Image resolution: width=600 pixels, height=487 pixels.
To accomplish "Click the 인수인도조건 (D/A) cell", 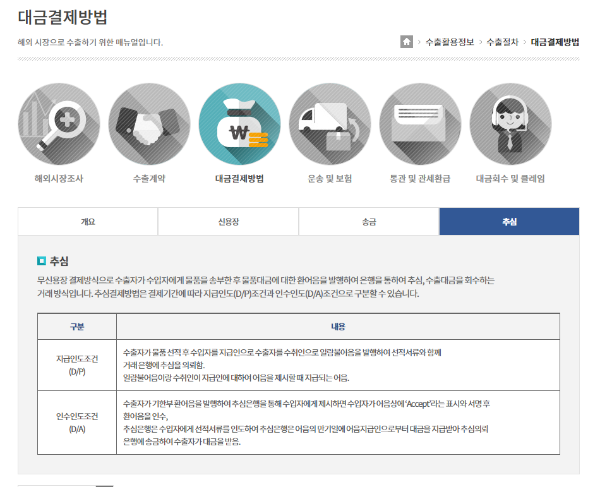I will [x=77, y=423].
